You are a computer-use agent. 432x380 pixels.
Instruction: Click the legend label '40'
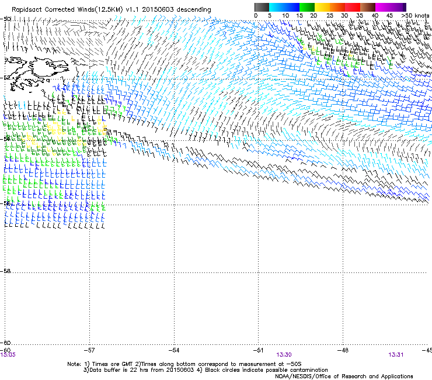pyautogui.click(x=375, y=16)
